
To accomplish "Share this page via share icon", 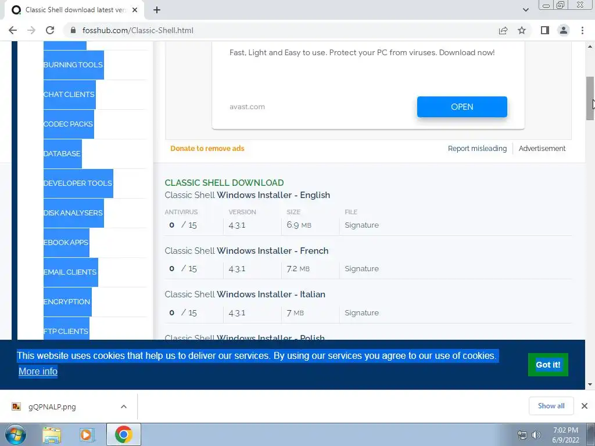I will point(503,30).
